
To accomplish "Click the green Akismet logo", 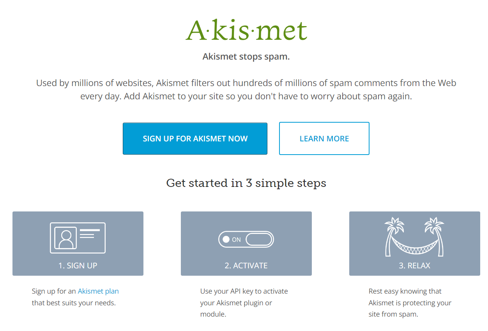I will pyautogui.click(x=246, y=30).
